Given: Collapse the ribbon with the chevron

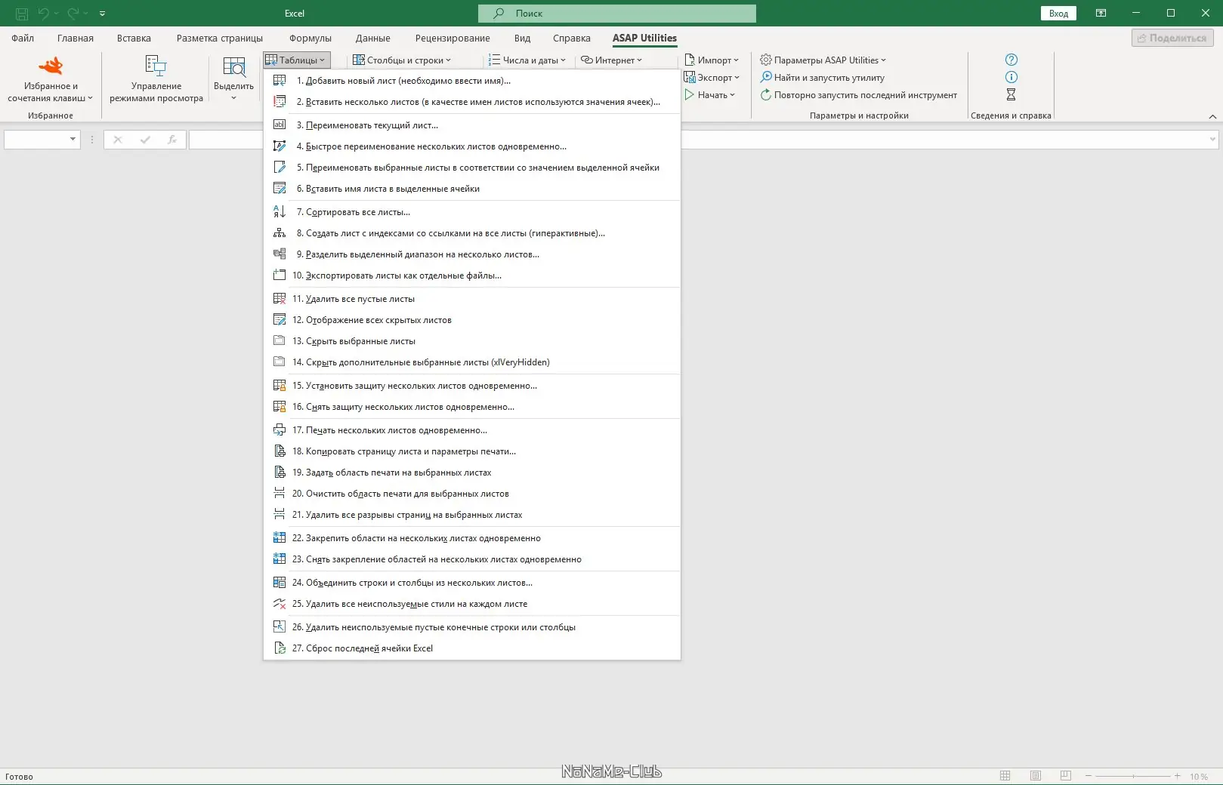Looking at the screenshot, I should [1212, 116].
